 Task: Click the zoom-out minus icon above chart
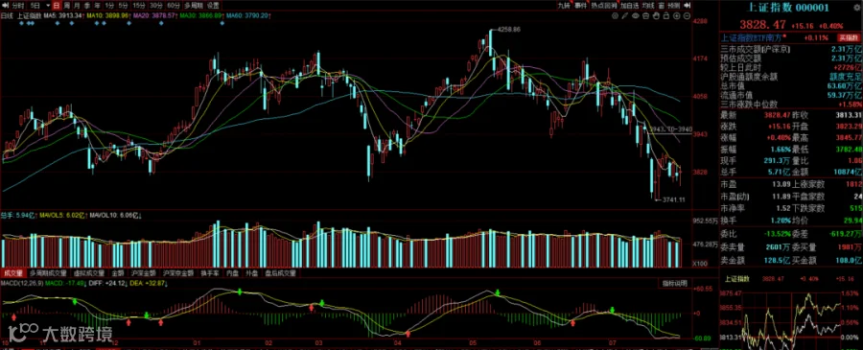(687, 16)
